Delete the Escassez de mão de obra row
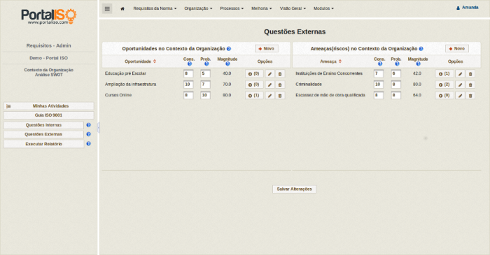 470,96
